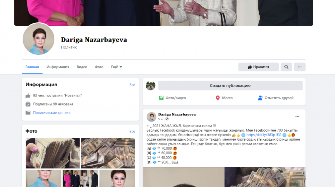Select the Фото tab
This screenshot has width=335, height=187.
click(x=99, y=67)
